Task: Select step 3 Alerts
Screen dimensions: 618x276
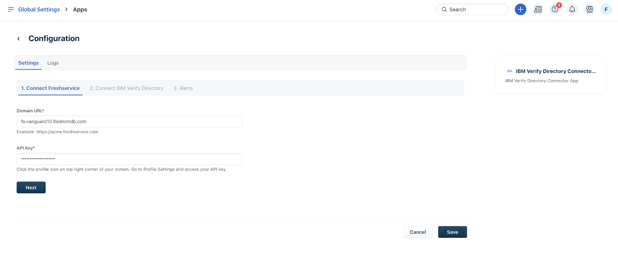Action: [183, 88]
